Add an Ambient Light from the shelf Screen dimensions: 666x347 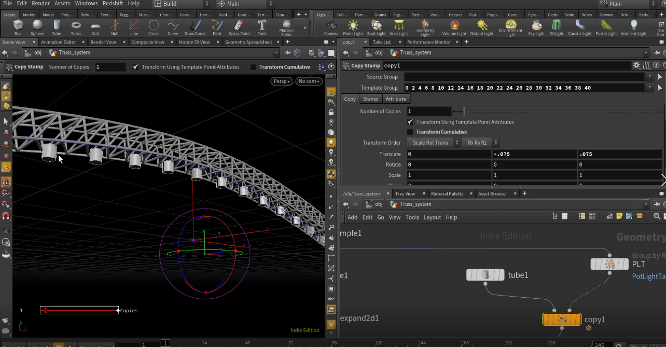[x=634, y=27]
